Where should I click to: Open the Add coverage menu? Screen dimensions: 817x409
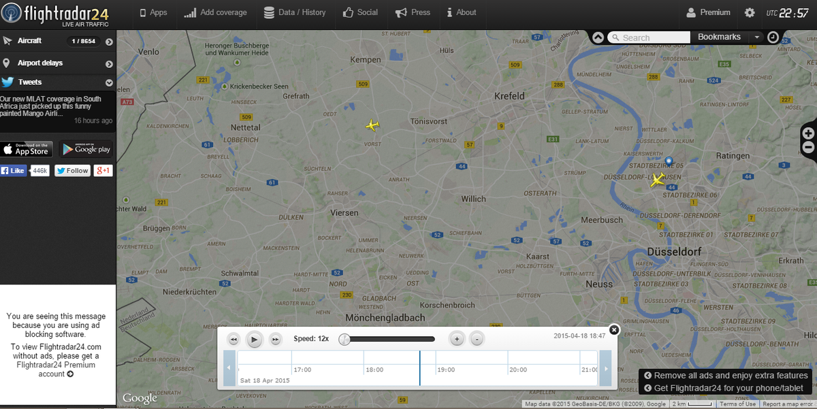point(215,12)
